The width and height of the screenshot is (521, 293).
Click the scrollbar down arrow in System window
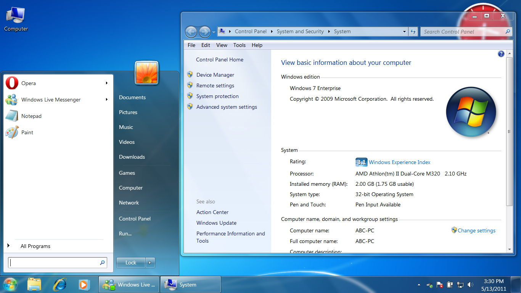pyautogui.click(x=509, y=249)
